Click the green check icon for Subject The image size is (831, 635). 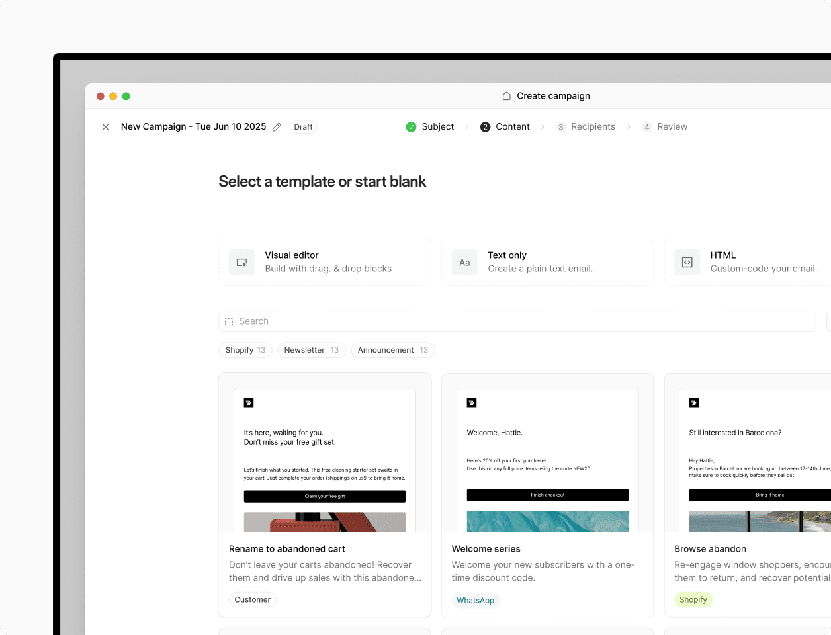tap(411, 127)
